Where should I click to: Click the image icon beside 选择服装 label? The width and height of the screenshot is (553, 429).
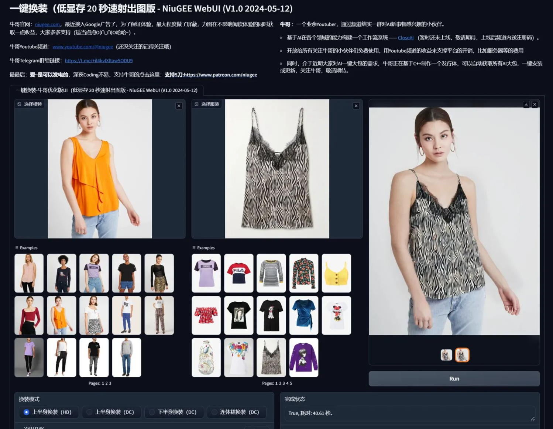click(197, 104)
